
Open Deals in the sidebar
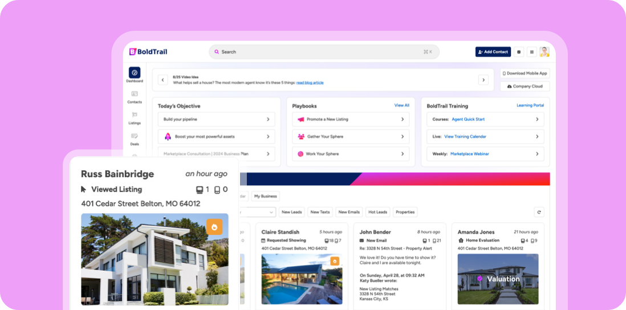click(135, 137)
